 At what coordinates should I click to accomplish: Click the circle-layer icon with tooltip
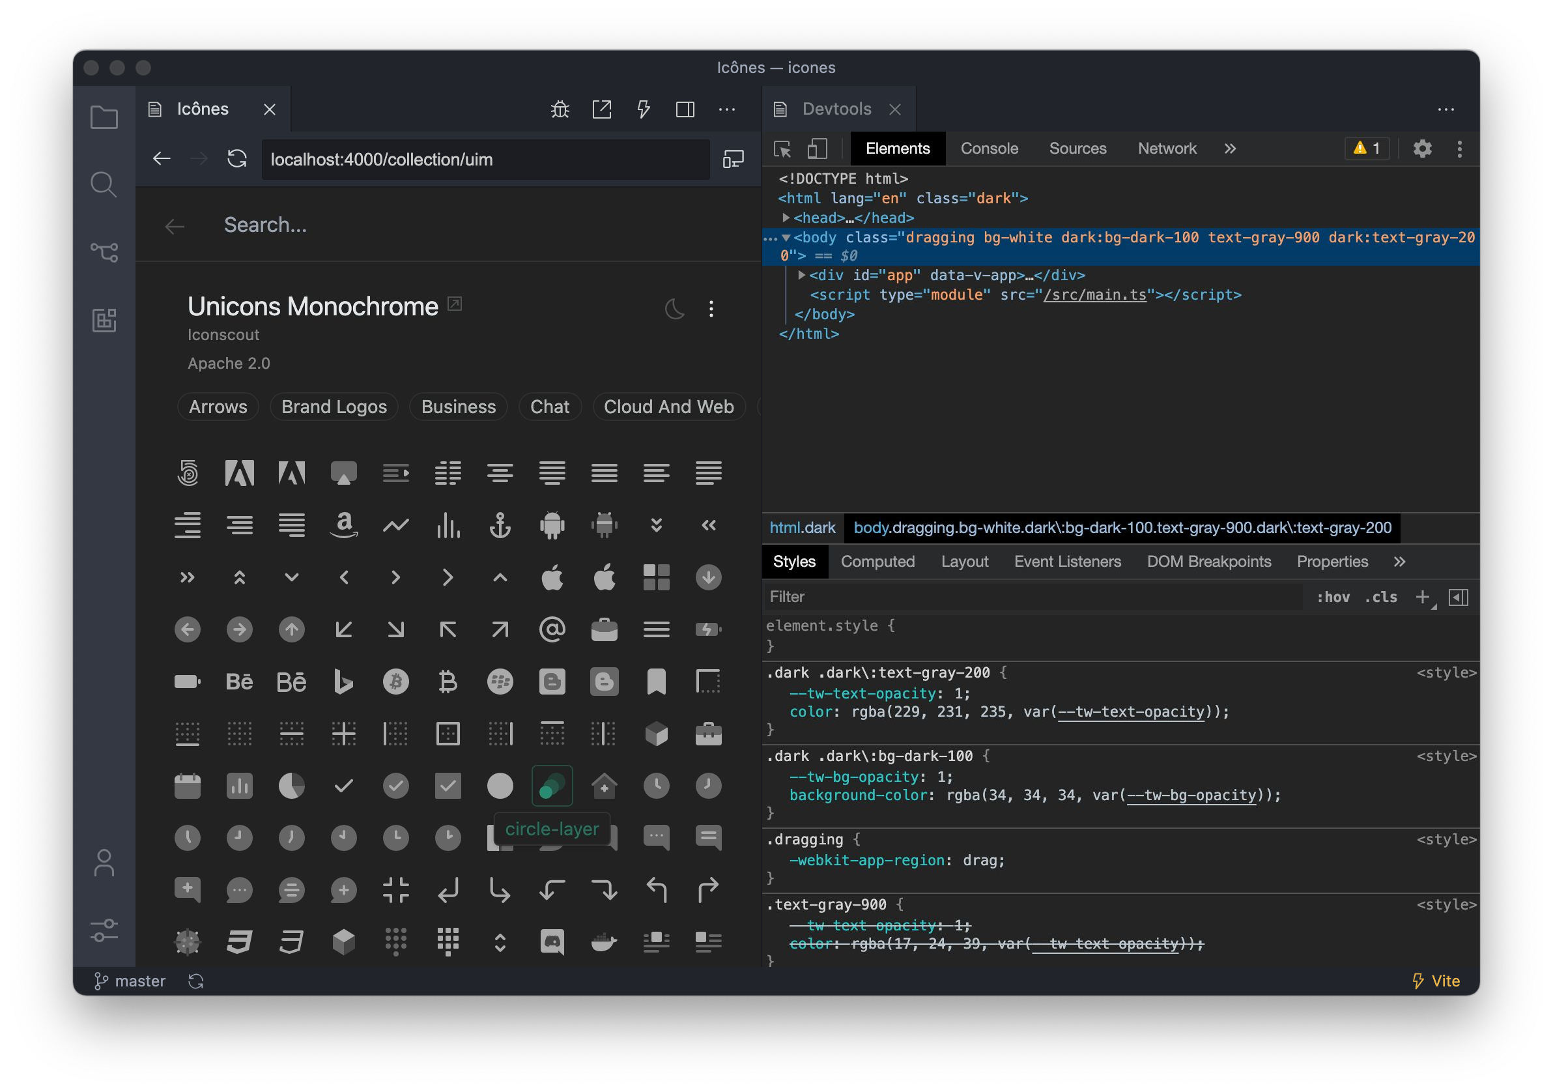(550, 786)
